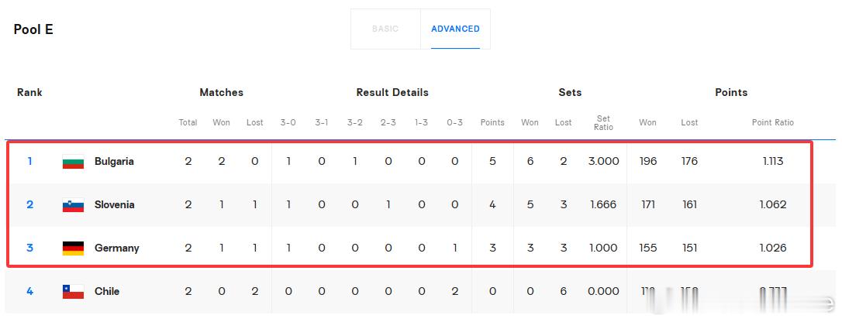Click the Bulgaria flag icon

(73, 161)
